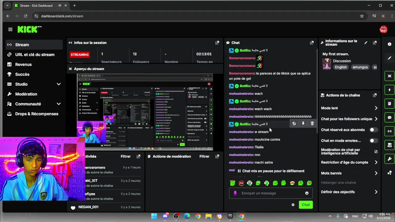The image size is (395, 222).
Task: Click the chat panel scrollbar
Action: [317, 91]
